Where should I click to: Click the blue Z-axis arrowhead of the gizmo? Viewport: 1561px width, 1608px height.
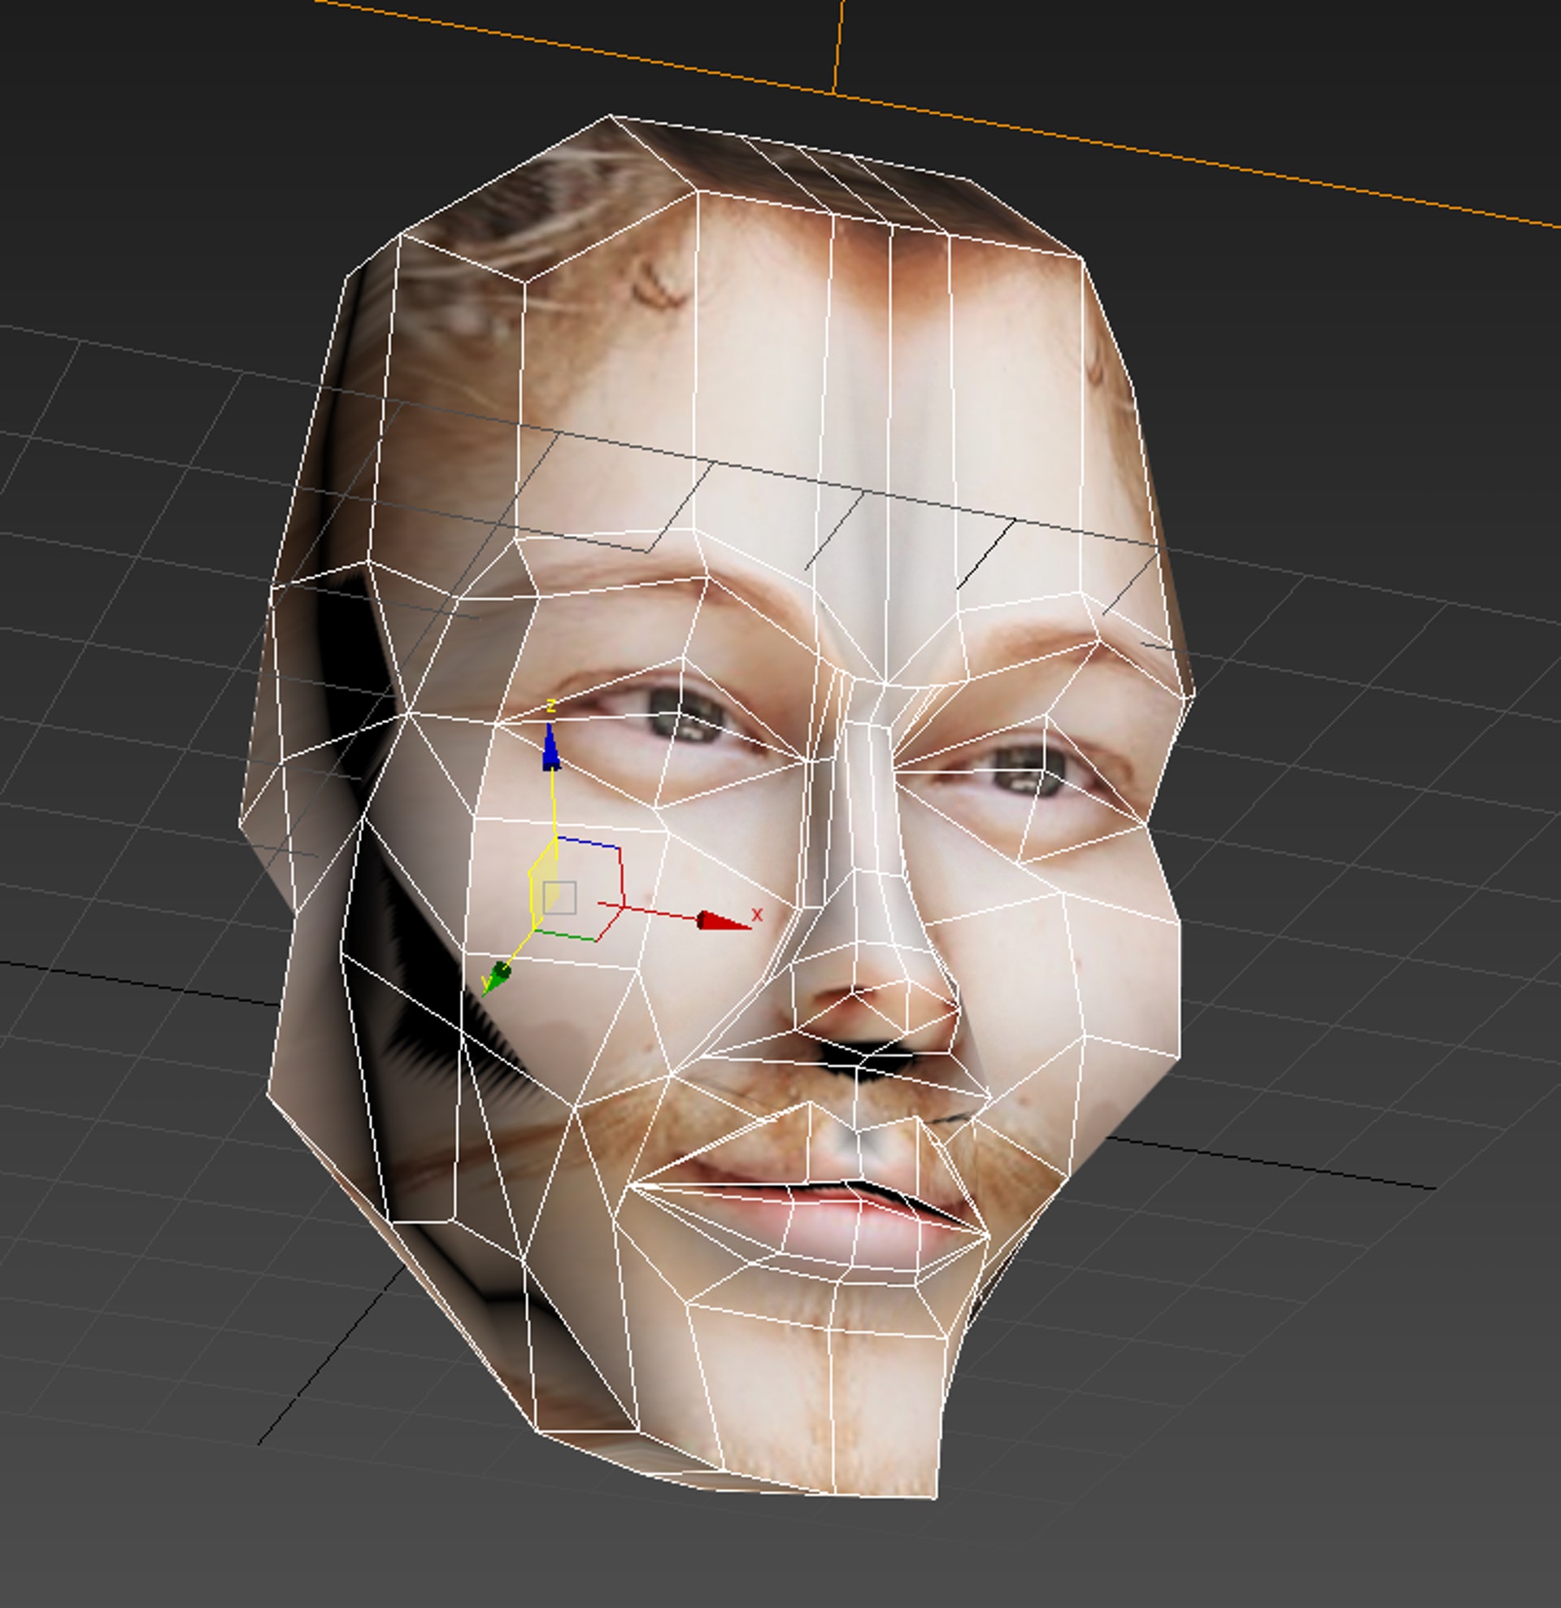pyautogui.click(x=550, y=750)
